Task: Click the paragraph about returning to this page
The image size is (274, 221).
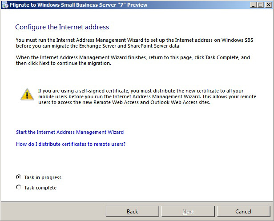Action: pyautogui.click(x=133, y=60)
